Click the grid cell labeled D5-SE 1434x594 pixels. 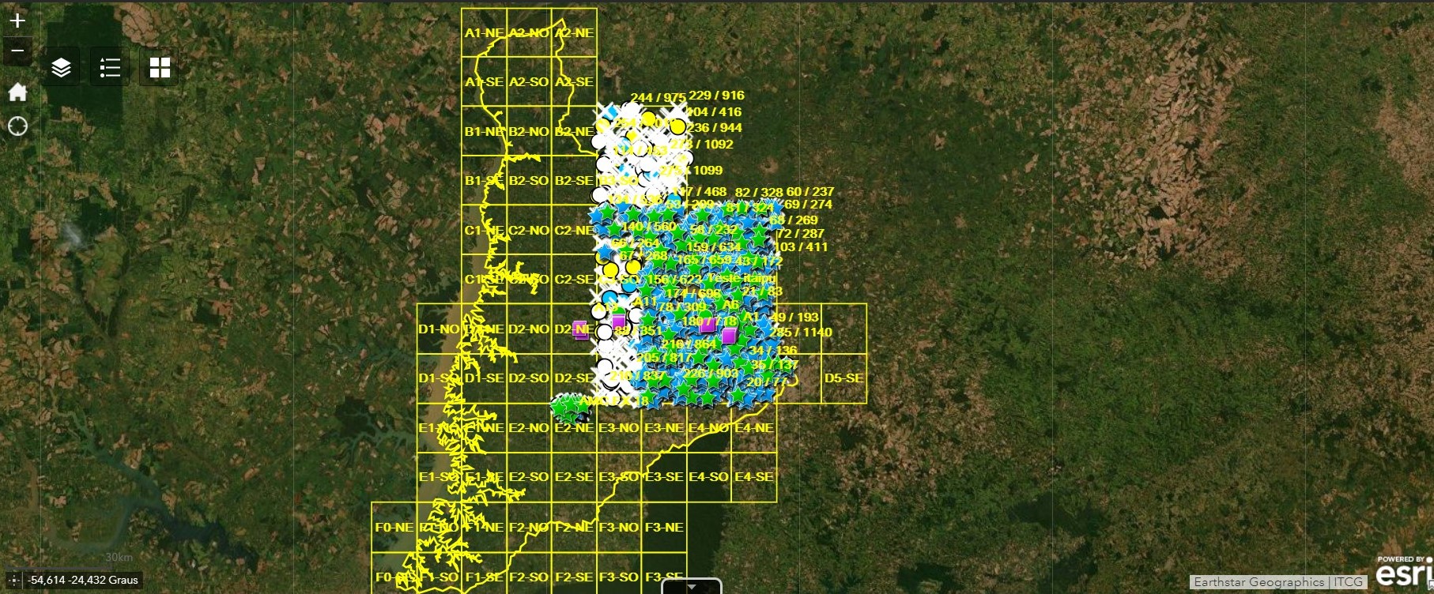click(x=844, y=378)
